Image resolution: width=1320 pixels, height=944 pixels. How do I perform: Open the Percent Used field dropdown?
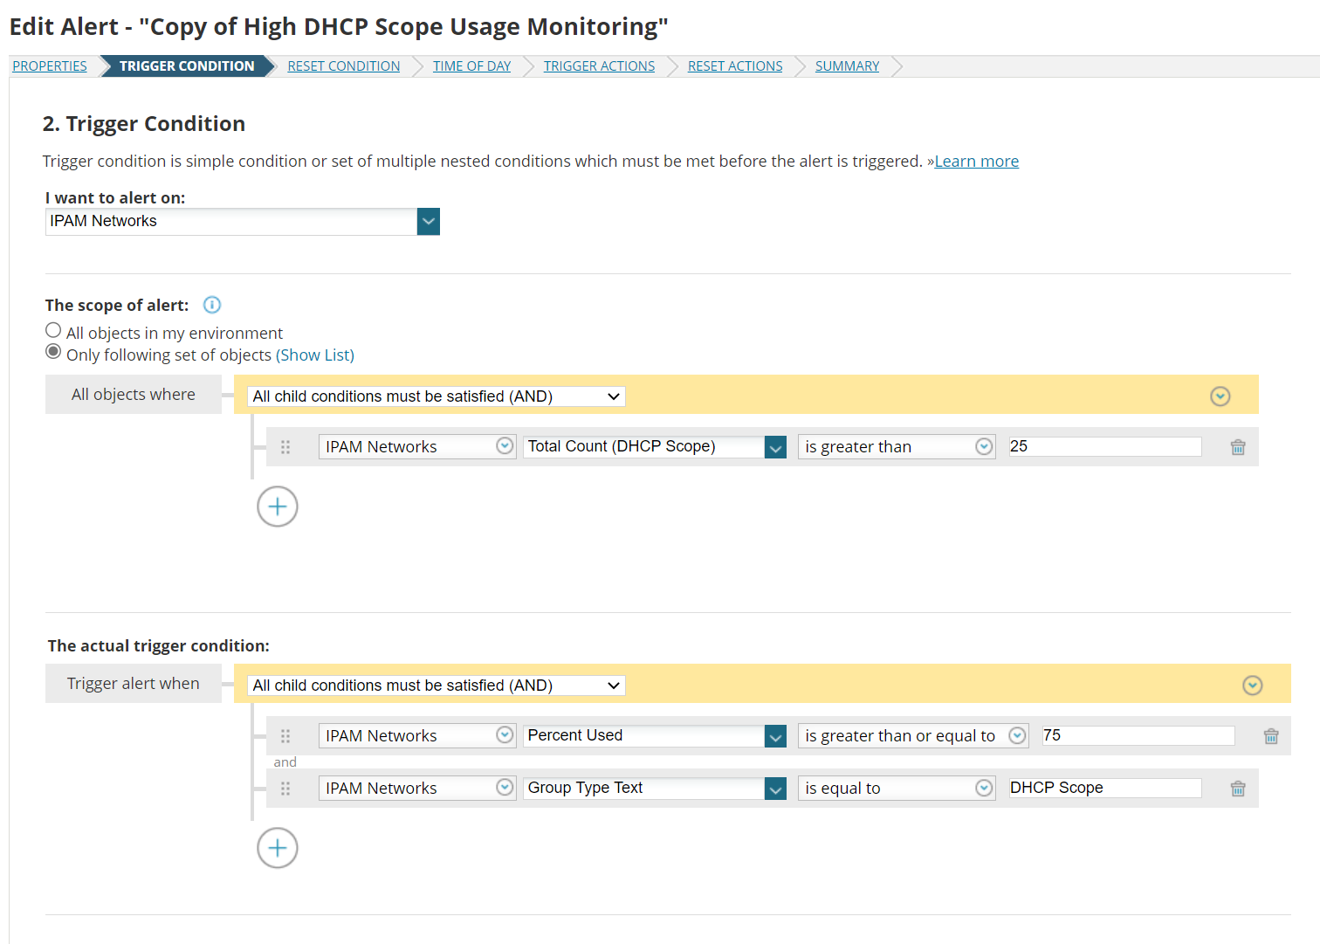click(775, 736)
